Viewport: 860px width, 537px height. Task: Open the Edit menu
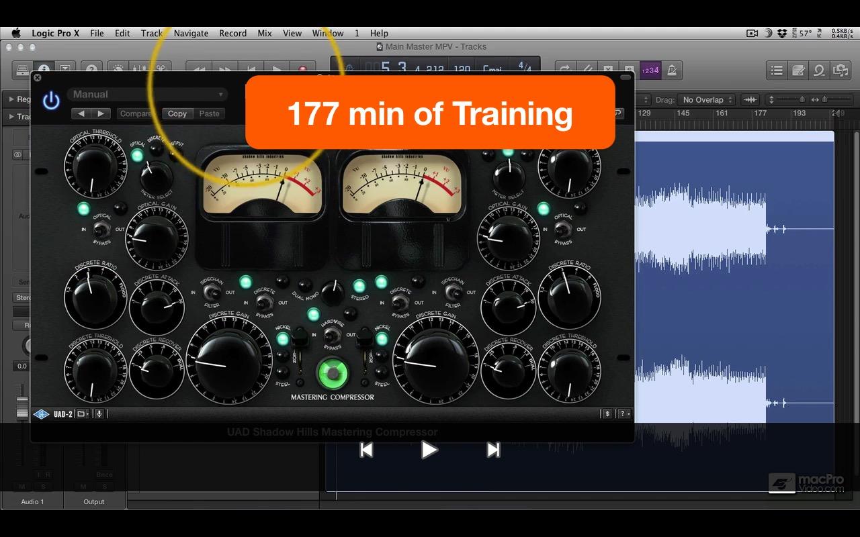pos(122,33)
